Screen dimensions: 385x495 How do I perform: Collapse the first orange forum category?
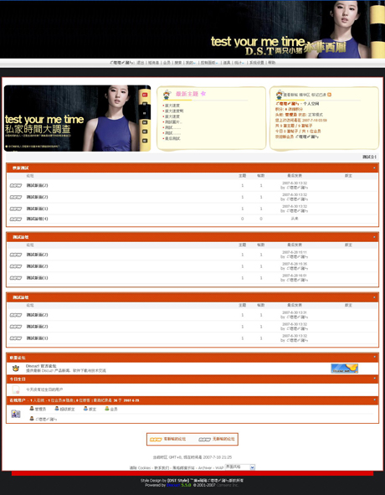[375, 168]
